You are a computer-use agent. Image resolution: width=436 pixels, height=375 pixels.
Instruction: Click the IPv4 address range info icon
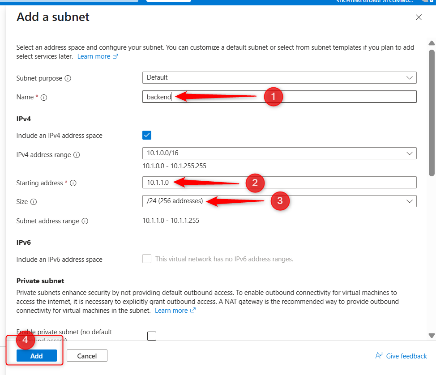coord(77,155)
